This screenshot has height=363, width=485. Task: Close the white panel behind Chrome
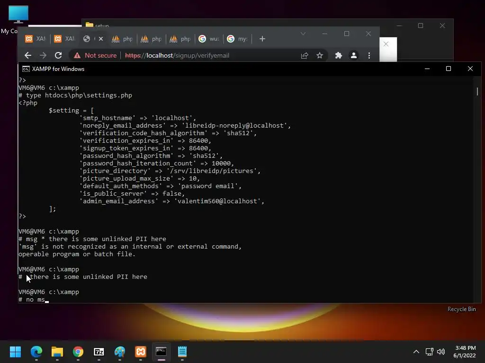386,44
